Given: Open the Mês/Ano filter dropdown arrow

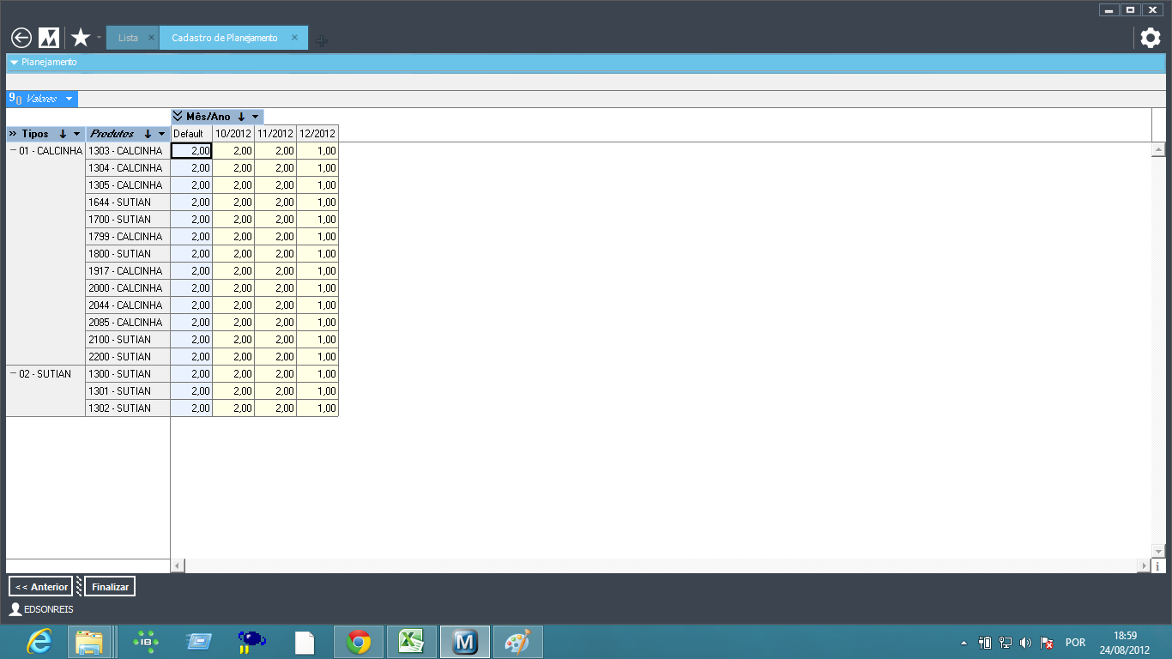Looking at the screenshot, I should tap(256, 117).
